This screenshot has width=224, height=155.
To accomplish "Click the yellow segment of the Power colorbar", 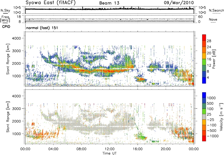I will click(x=204, y=56).
